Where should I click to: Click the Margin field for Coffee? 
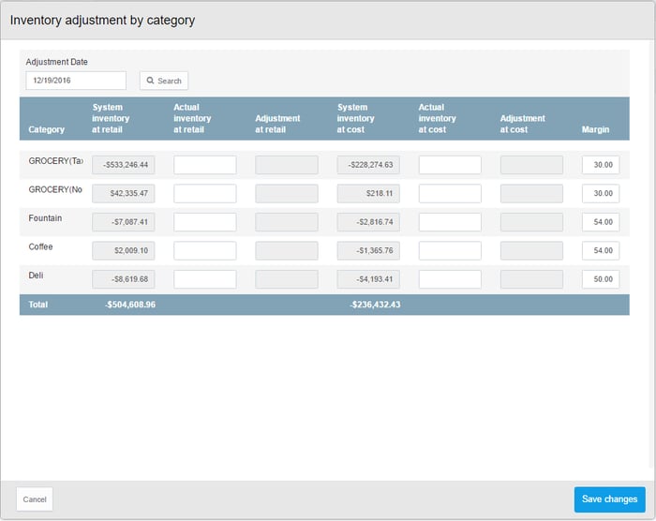click(x=600, y=251)
